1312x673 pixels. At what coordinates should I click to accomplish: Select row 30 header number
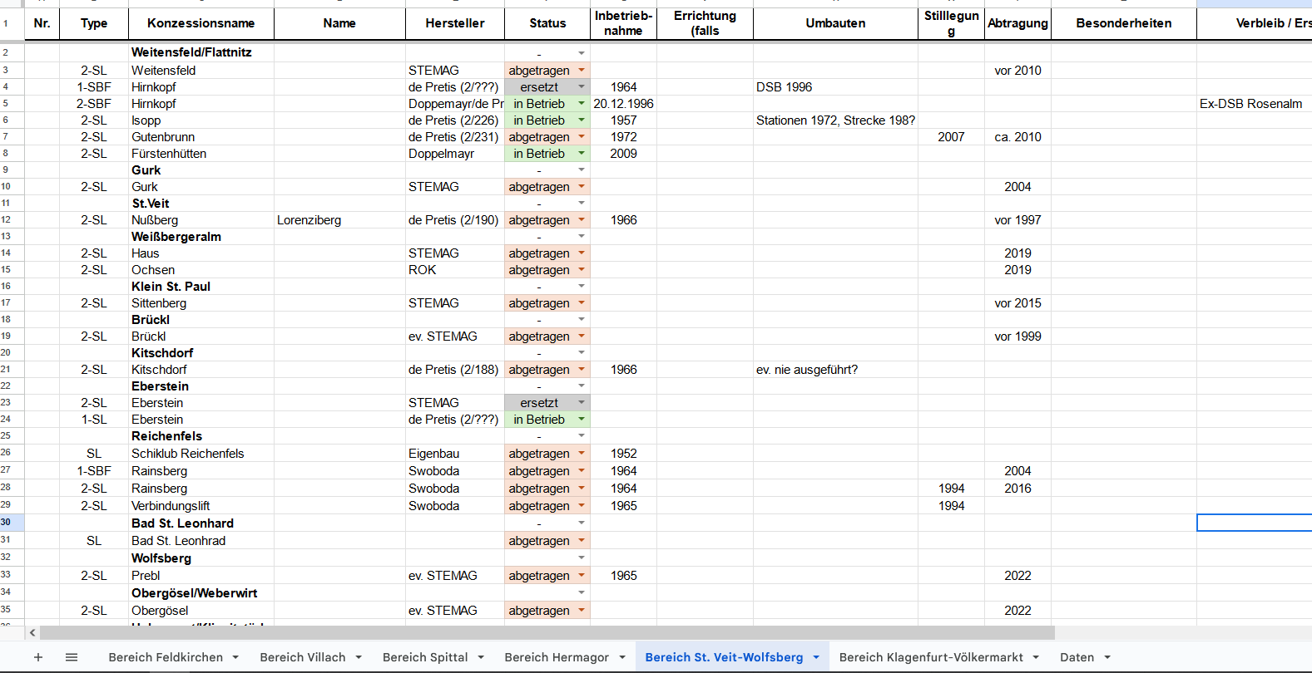point(6,523)
